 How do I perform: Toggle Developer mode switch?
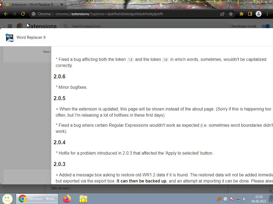[266, 26]
